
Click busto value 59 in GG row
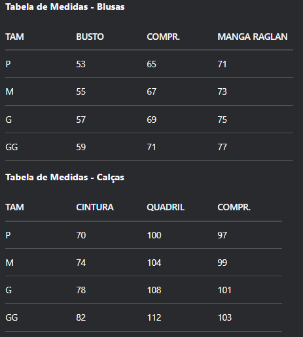tap(80, 147)
